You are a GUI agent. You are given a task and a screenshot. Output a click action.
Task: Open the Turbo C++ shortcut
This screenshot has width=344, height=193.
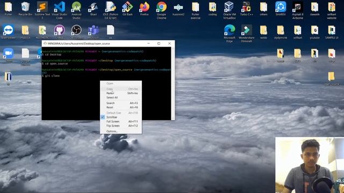pyautogui.click(x=246, y=9)
